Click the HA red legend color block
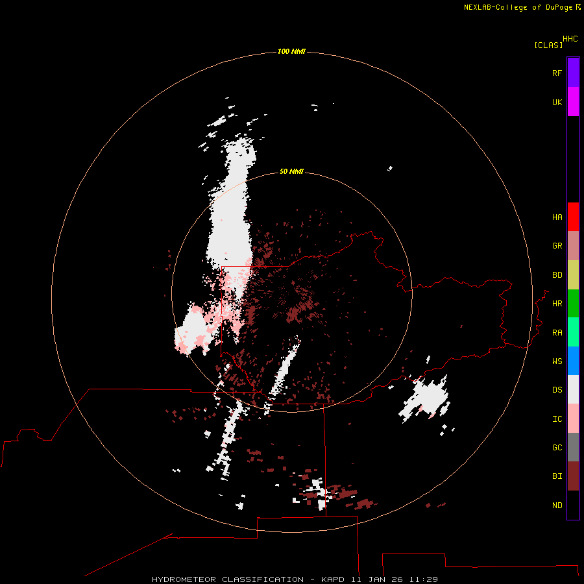This screenshot has width=584, height=584. coord(573,217)
